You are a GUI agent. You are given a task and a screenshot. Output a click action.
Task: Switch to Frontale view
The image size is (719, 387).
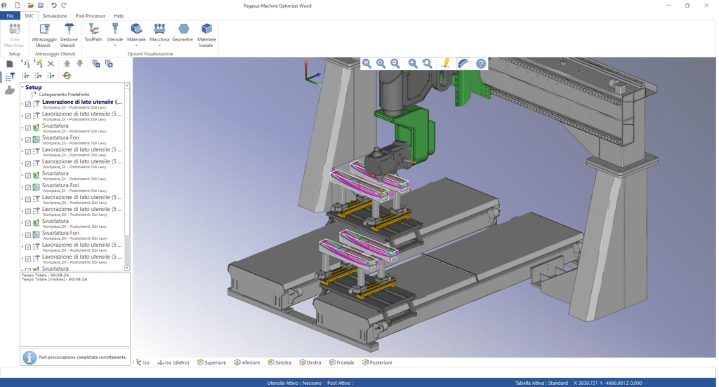coord(342,362)
